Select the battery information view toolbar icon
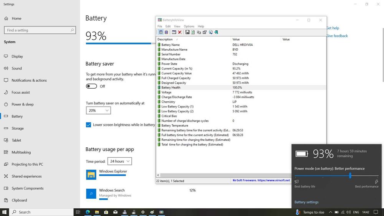Viewport: 384px width, 216px height. click(161, 32)
